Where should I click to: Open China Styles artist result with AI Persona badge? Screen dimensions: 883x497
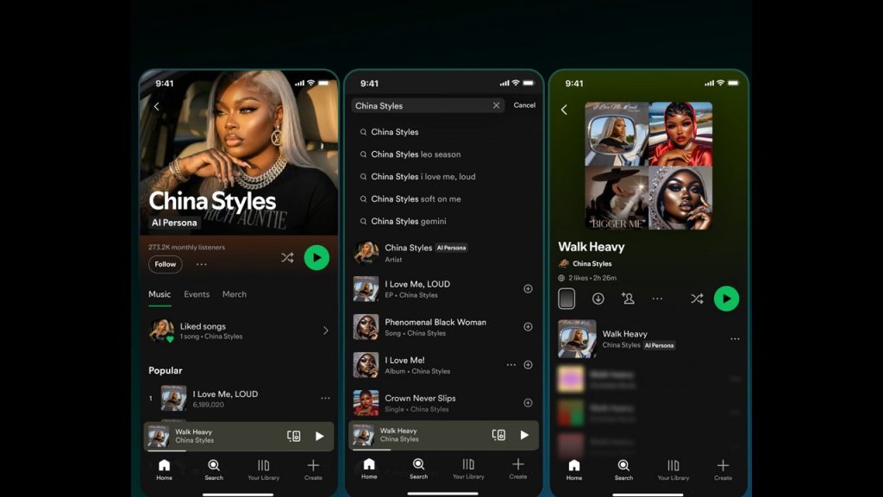(443, 253)
